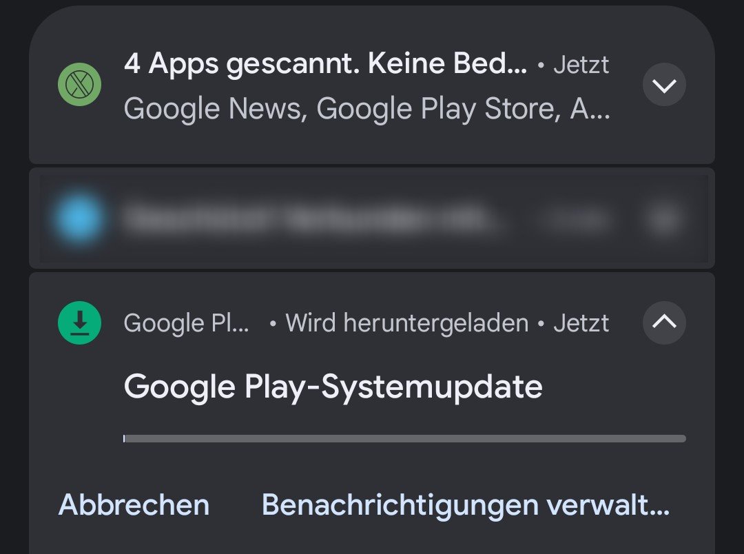
Task: Tap the truncated 'Google Pl...' app name
Action: pos(187,322)
